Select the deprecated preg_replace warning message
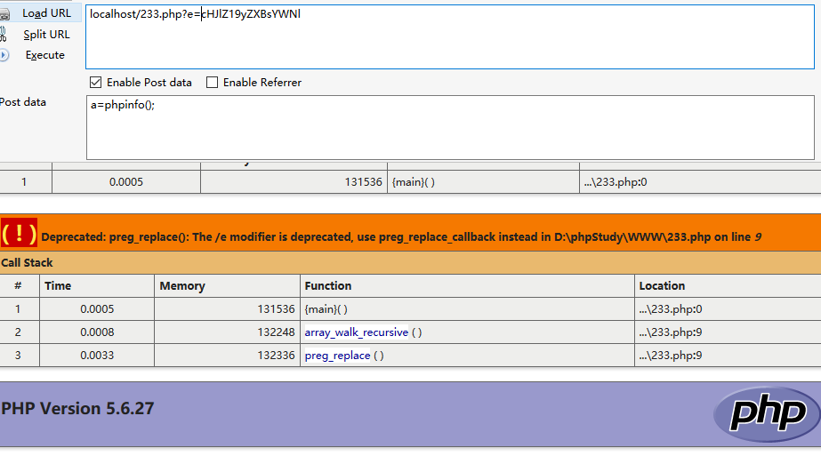Image resolution: width=821 pixels, height=456 pixels. point(400,237)
